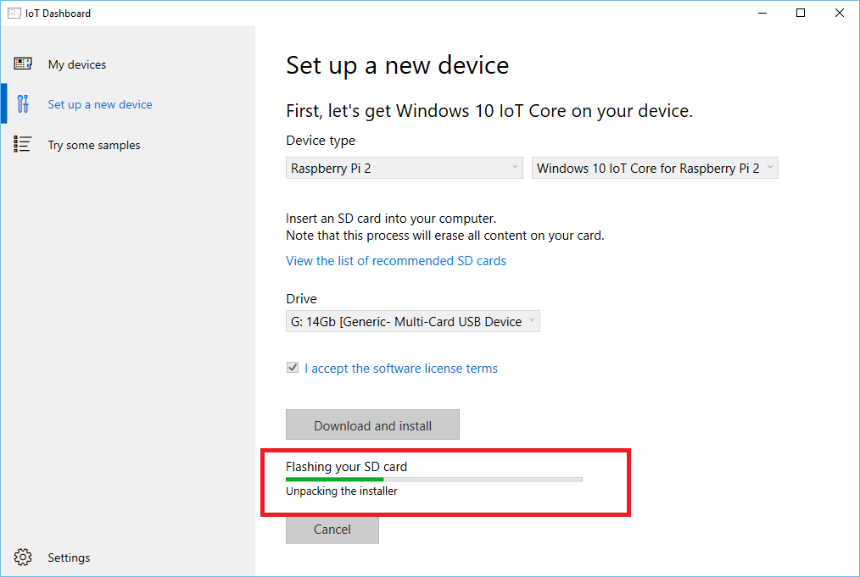
Task: Minimize the IoT Dashboard window
Action: (762, 14)
